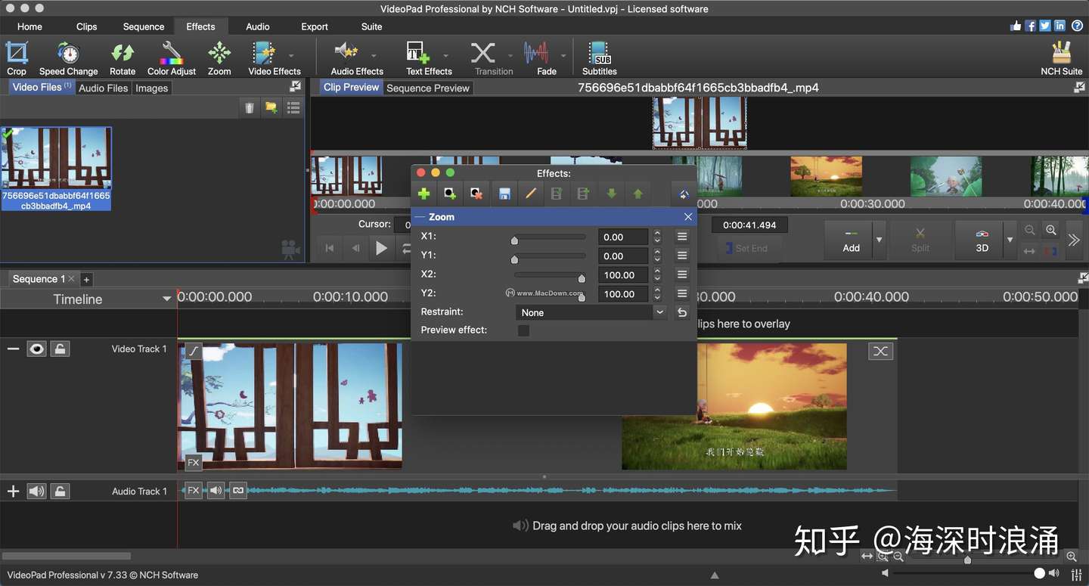Click the green plus add effect icon

[x=423, y=194]
